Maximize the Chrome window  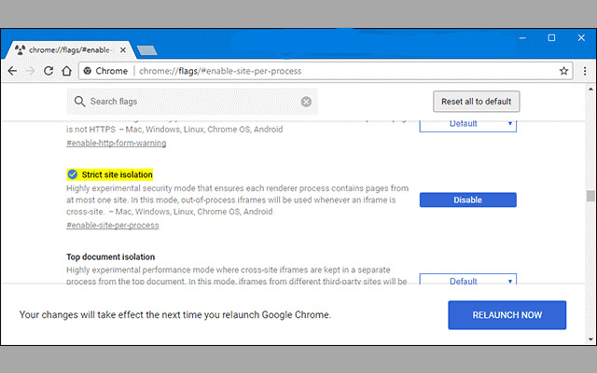coord(551,37)
